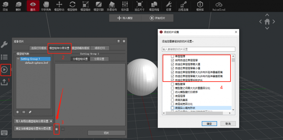Uncheck 最大允许向外延伸悬垂距离 checkbox
The image size is (283, 140).
(x=172, y=72)
